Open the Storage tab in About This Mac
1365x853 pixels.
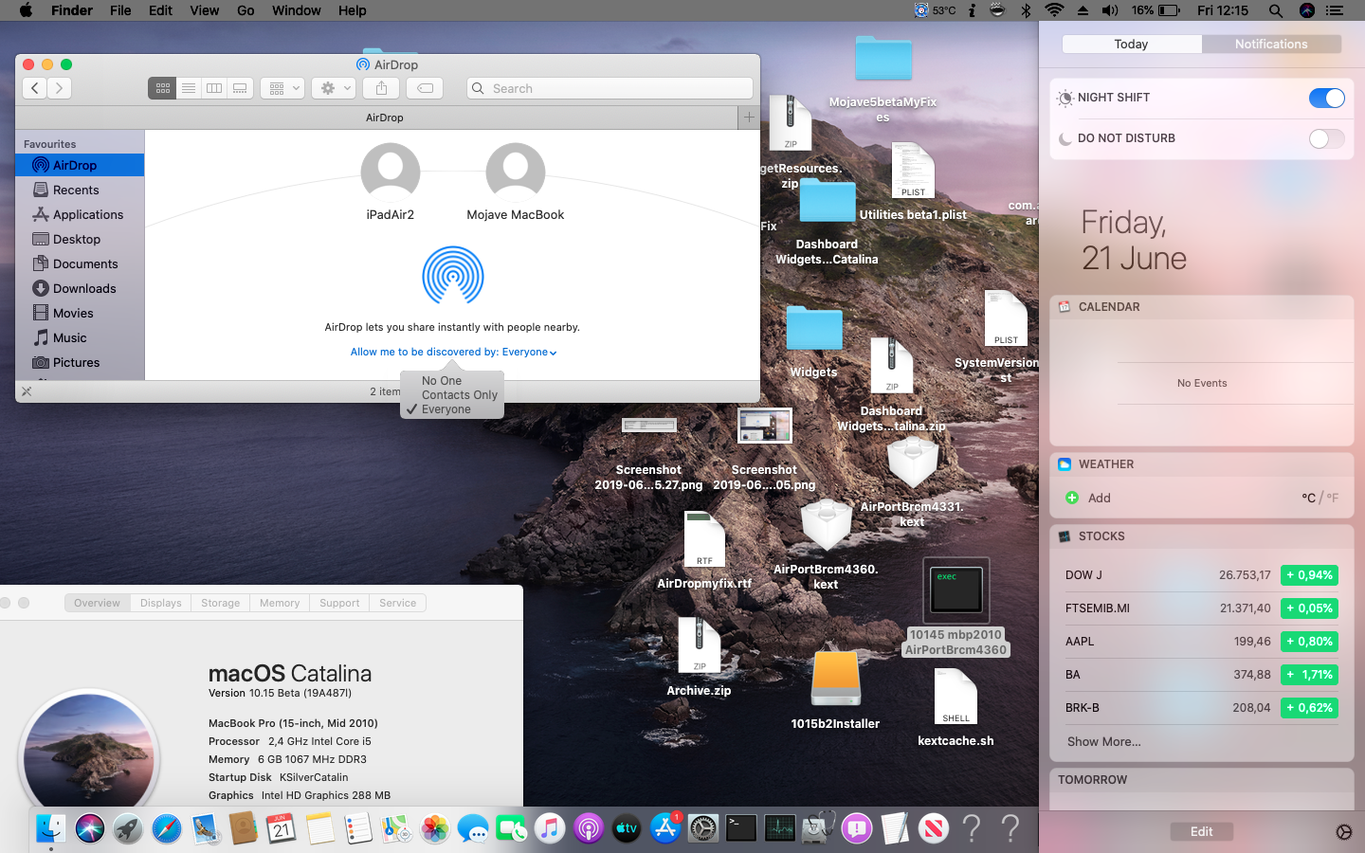220,603
